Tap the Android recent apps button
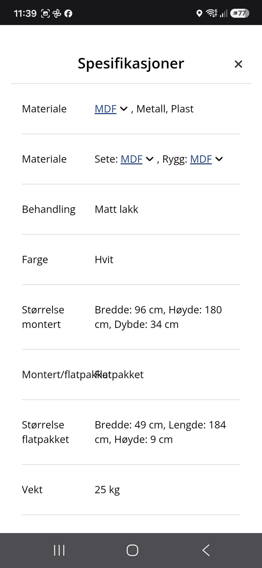The height and width of the screenshot is (568, 262). (x=59, y=550)
